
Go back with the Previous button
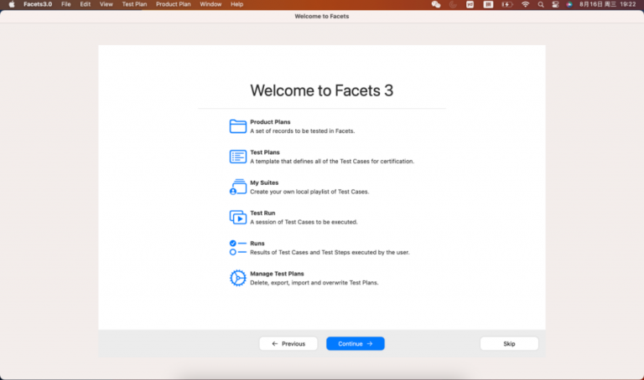288,343
